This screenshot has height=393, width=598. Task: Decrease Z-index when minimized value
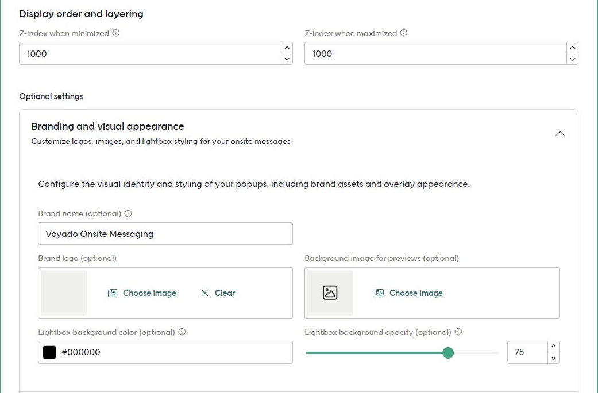(x=287, y=59)
